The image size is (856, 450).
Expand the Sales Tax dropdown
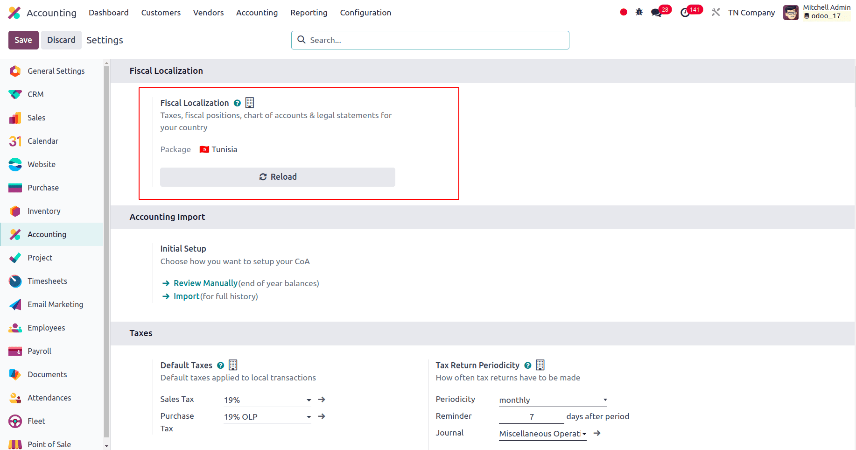pos(309,400)
